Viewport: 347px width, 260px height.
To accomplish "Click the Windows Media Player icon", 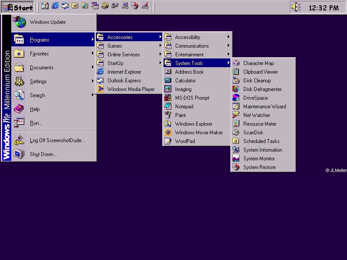I will coord(101,89).
